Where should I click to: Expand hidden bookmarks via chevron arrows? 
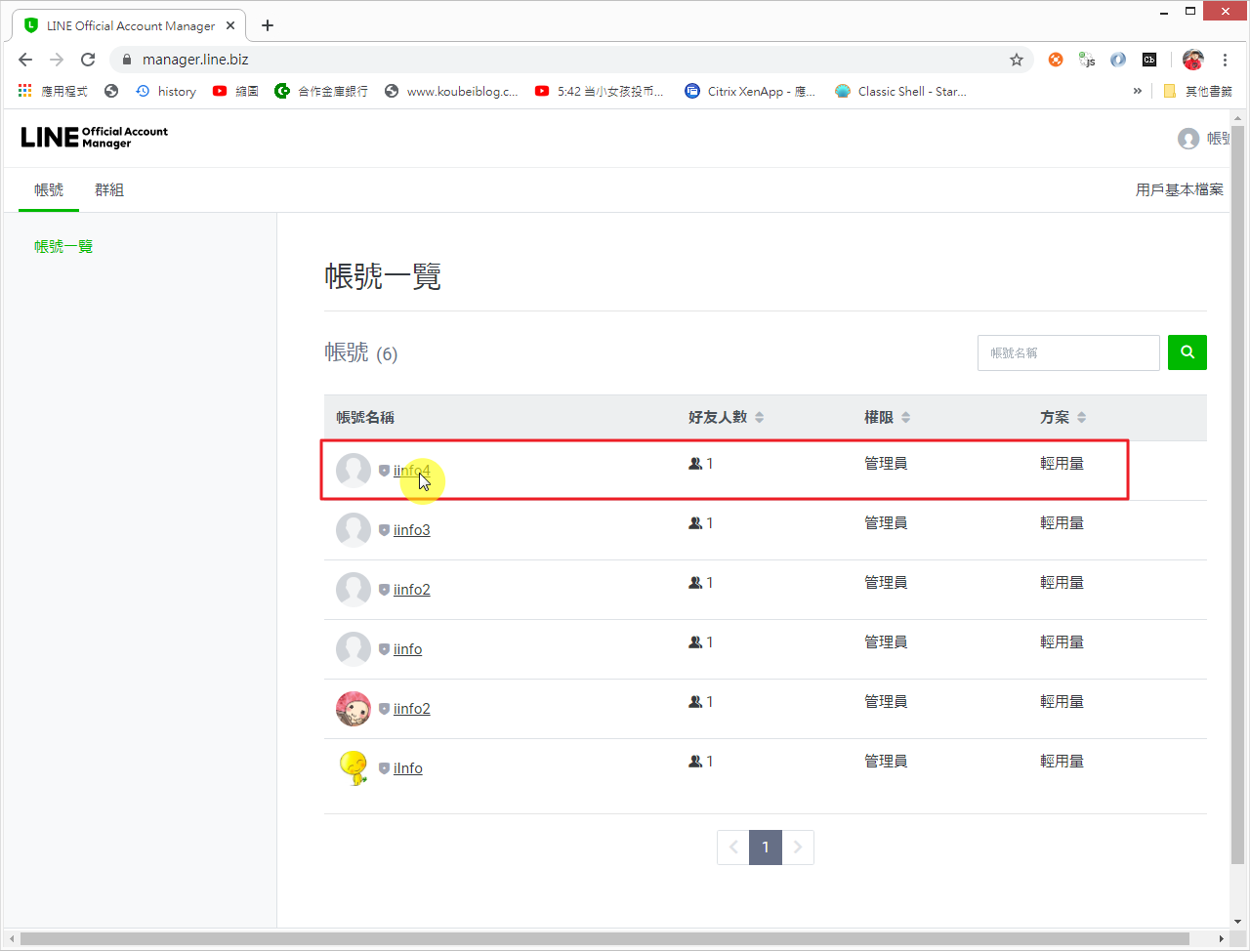1137,90
